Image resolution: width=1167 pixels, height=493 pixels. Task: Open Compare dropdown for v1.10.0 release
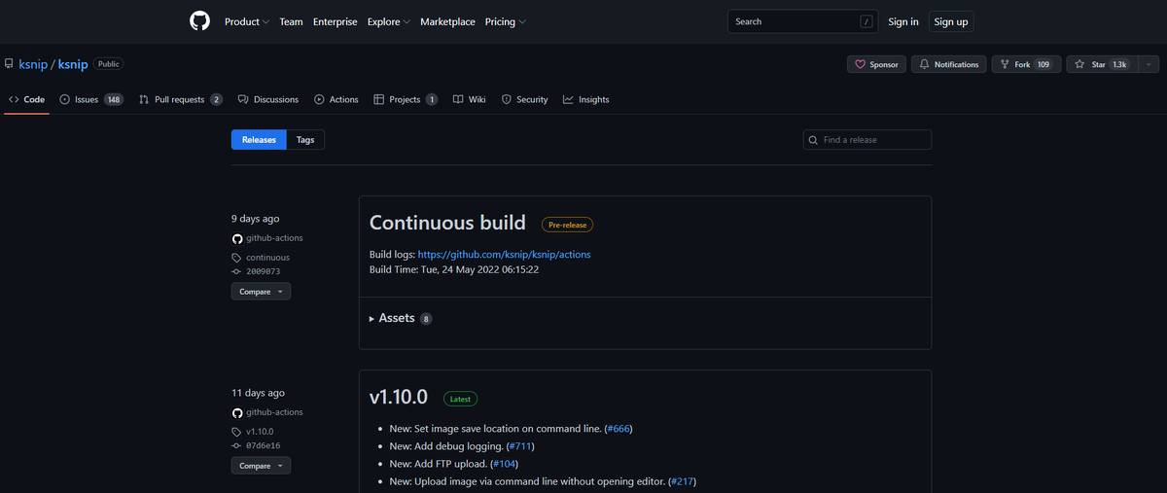261,466
